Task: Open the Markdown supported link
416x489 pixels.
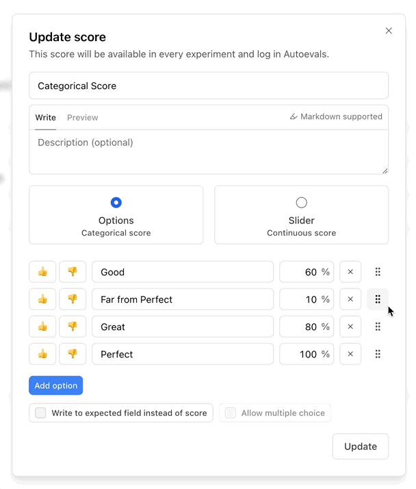Action: [x=336, y=117]
